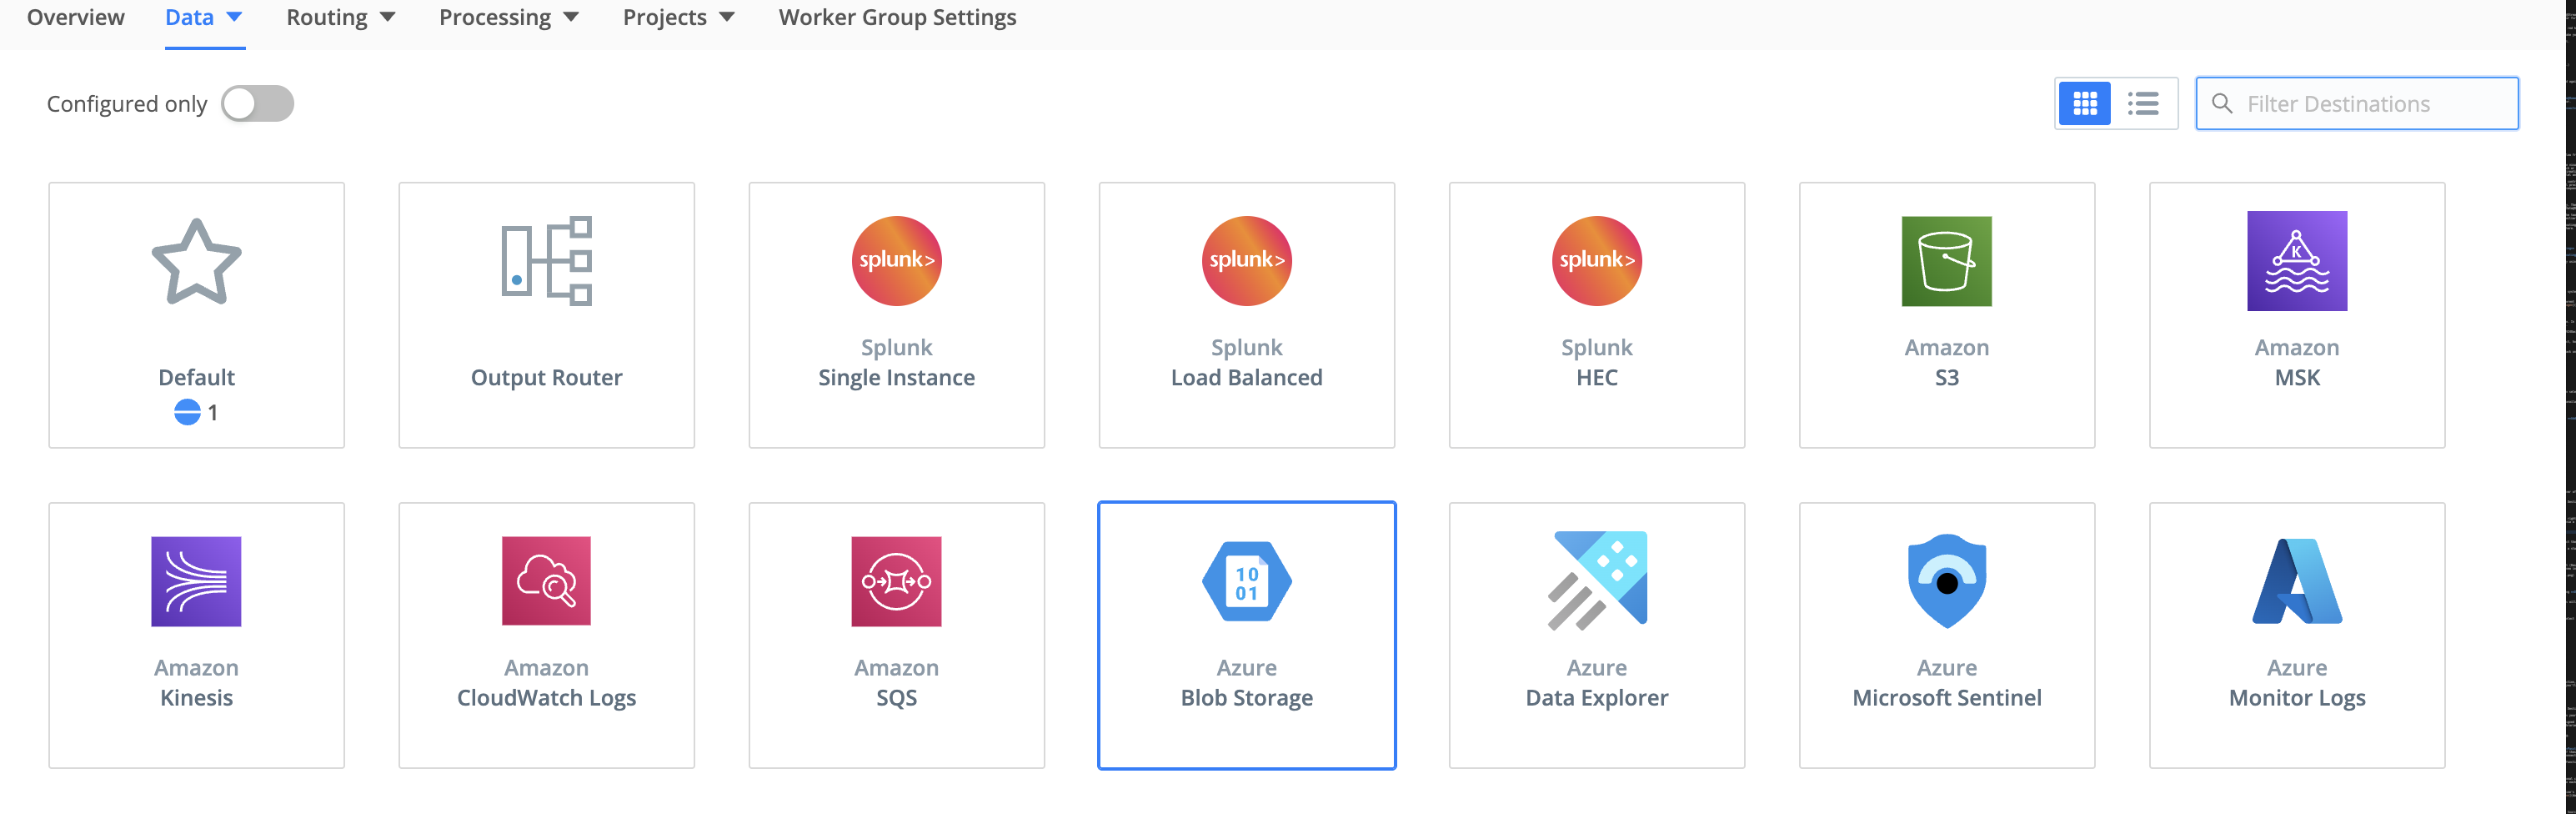Toggle the Configured only switch

tap(257, 103)
